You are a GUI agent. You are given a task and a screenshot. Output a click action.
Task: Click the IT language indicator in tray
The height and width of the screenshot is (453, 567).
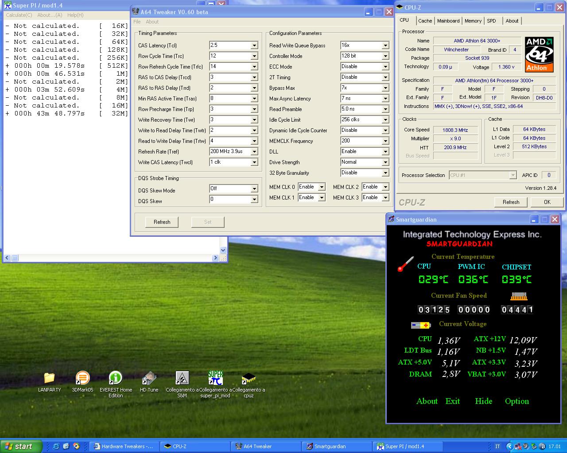tap(497, 447)
